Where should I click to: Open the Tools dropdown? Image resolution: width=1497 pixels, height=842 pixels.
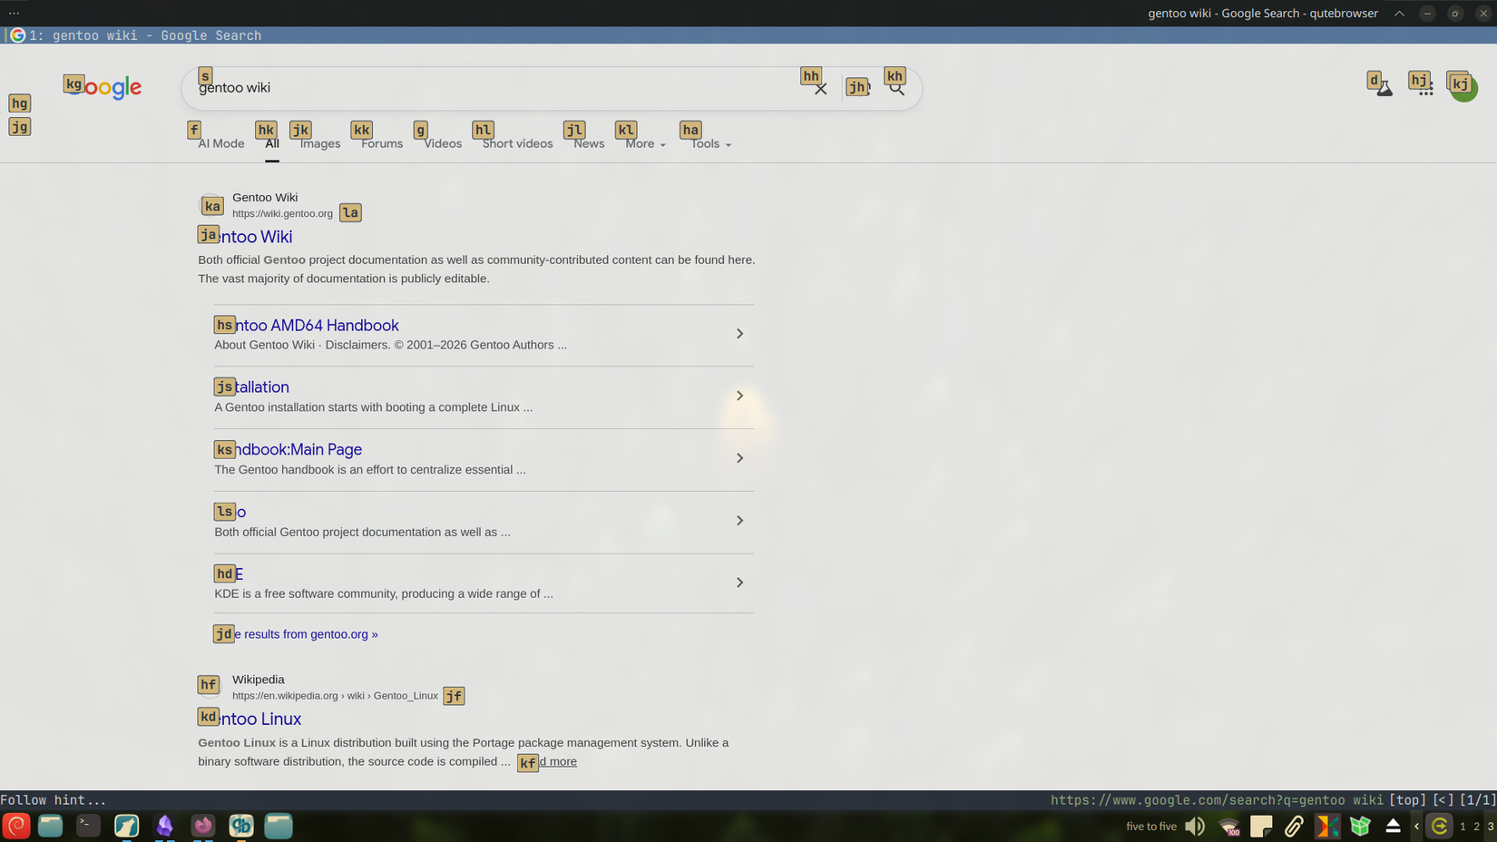click(709, 143)
